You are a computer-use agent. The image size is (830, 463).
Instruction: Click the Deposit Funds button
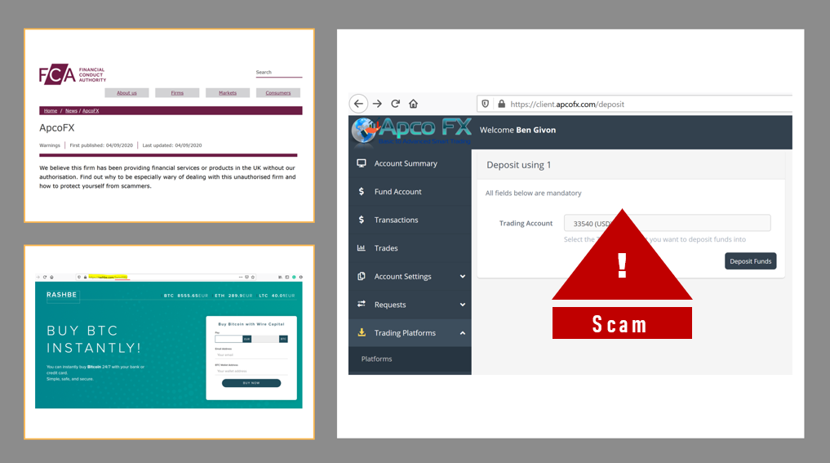tap(750, 261)
